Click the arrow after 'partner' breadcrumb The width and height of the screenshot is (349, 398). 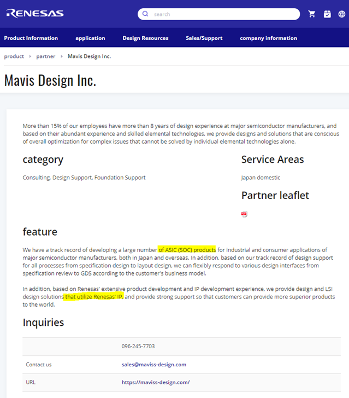click(62, 56)
